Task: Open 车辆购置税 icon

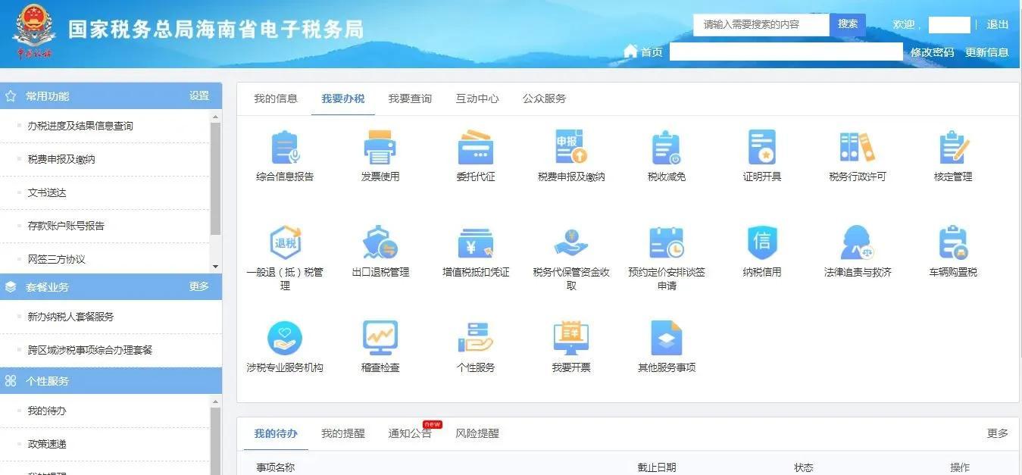Action: click(953, 243)
